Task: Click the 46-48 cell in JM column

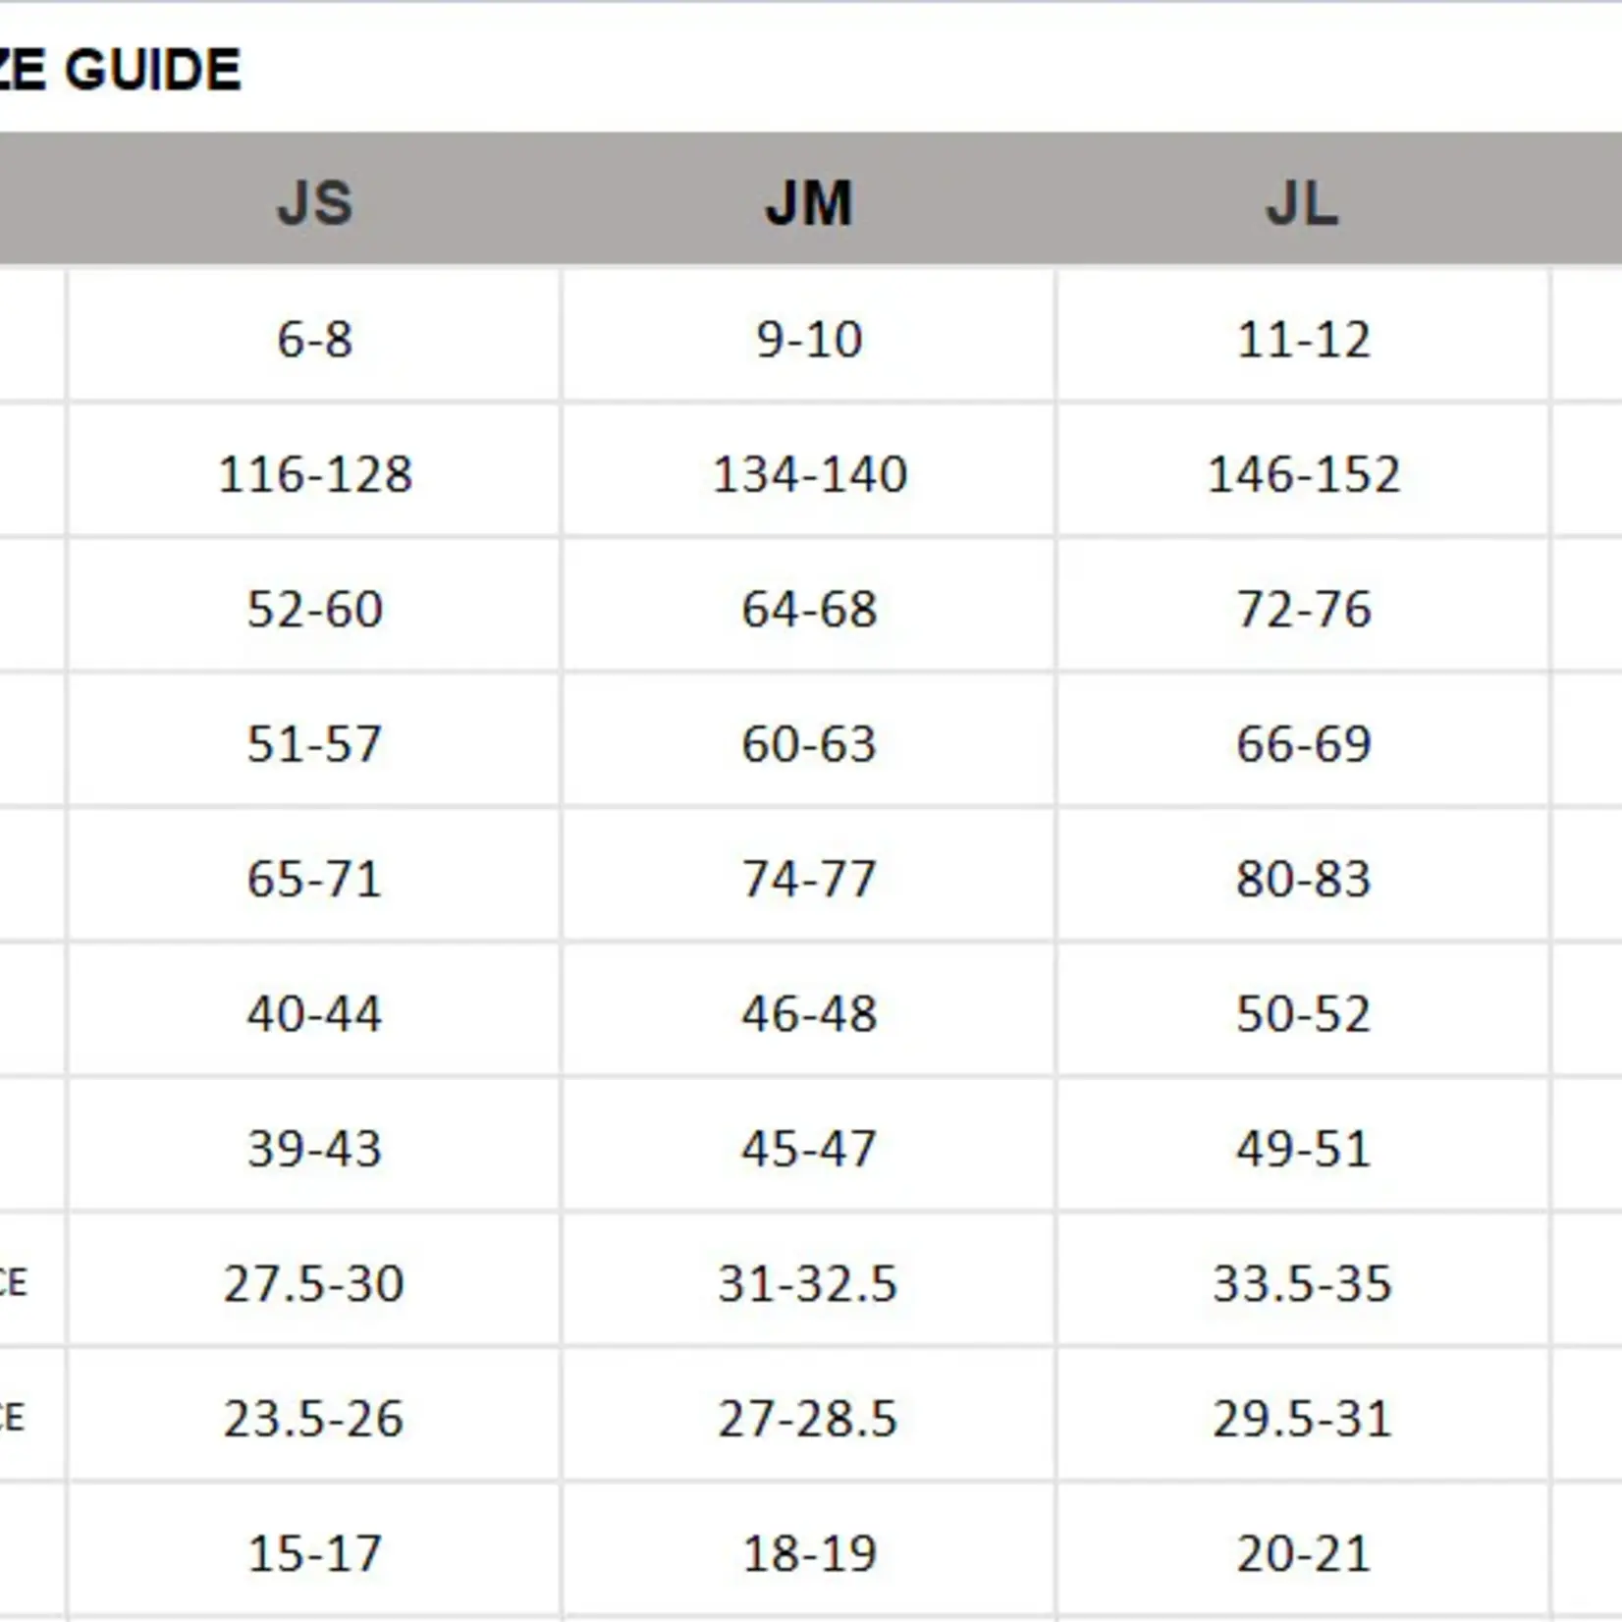Action: [809, 1013]
